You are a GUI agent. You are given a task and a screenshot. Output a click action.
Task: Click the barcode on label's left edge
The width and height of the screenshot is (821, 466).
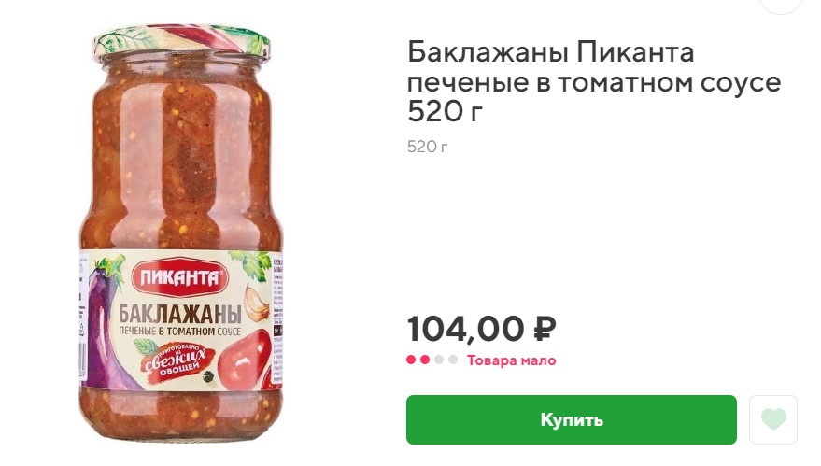click(83, 362)
